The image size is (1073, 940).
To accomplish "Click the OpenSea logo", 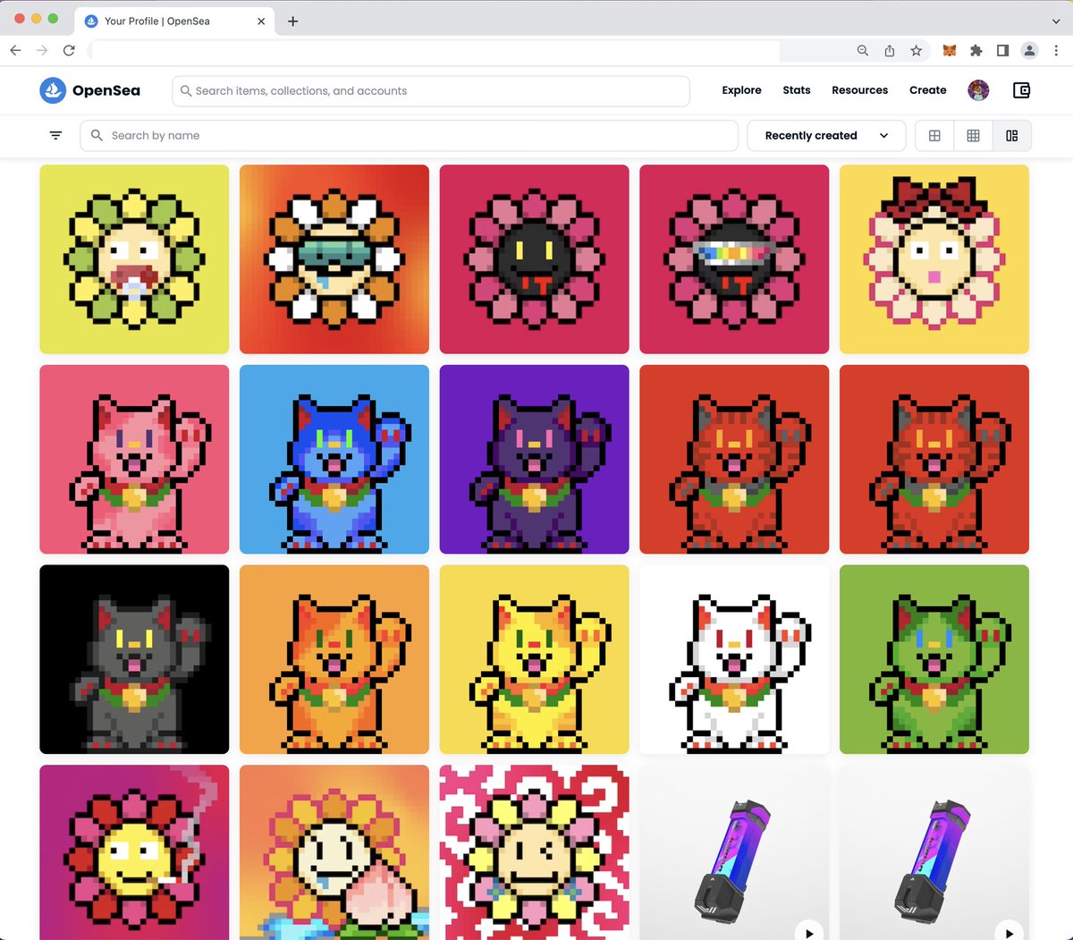I will (90, 90).
